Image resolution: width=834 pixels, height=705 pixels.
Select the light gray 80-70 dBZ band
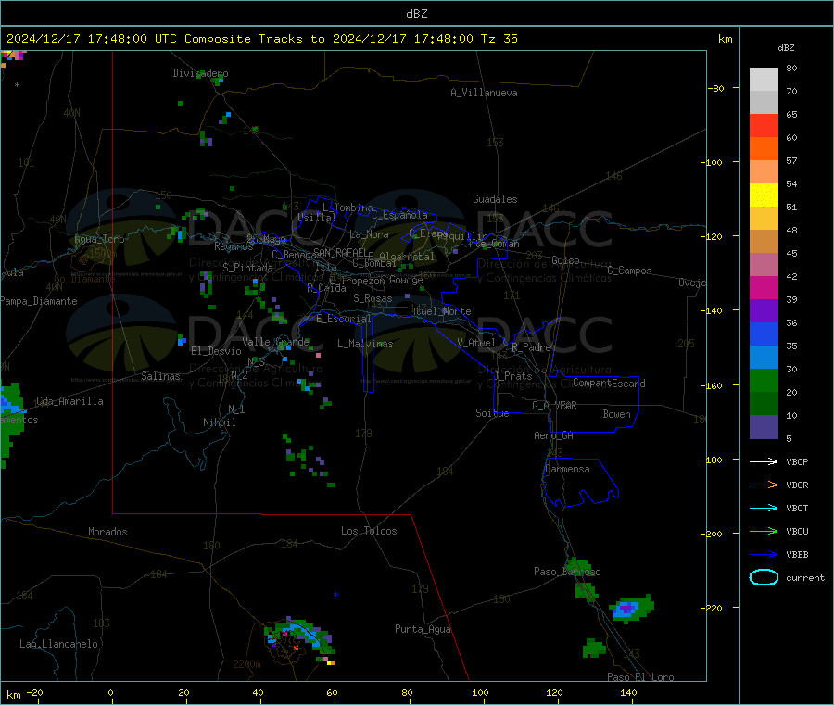pyautogui.click(x=764, y=80)
